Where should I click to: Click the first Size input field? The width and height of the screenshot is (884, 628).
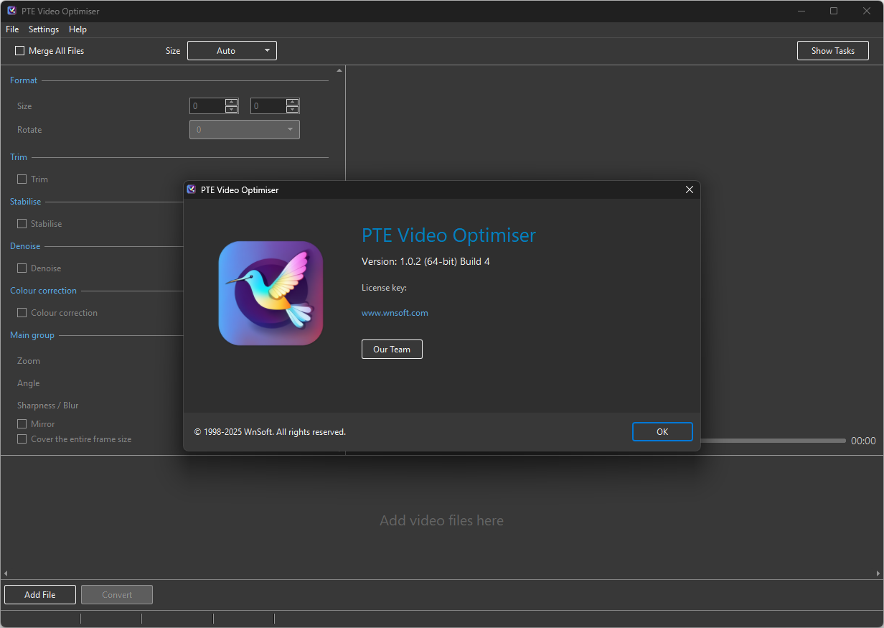[x=207, y=106]
